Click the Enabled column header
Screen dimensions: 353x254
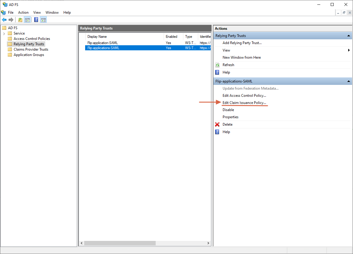173,37
